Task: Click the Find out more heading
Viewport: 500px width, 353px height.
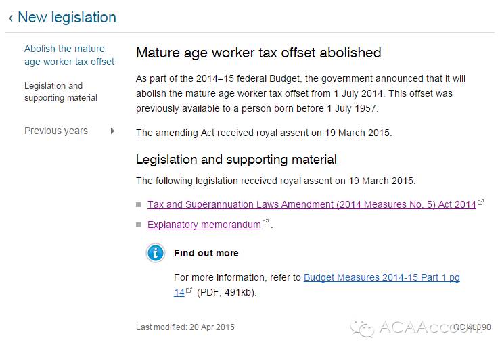Action: pos(206,253)
